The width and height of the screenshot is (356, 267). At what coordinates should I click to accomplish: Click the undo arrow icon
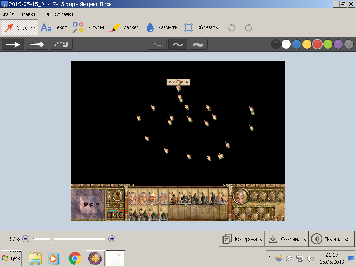pyautogui.click(x=232, y=28)
